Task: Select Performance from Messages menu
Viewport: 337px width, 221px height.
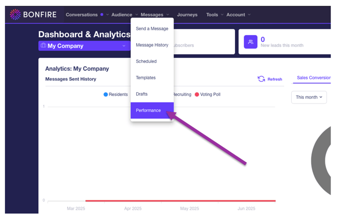Action: point(148,111)
